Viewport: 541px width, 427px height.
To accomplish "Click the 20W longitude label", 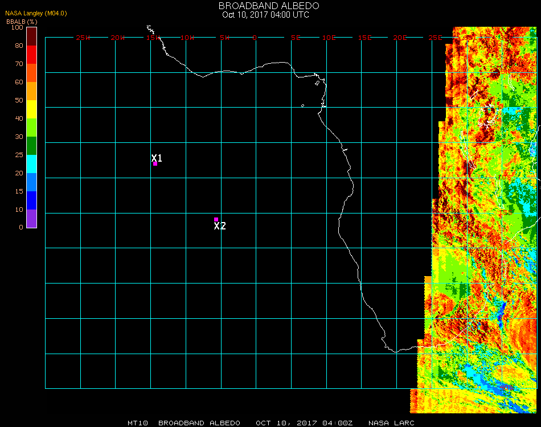I will 118,38.
